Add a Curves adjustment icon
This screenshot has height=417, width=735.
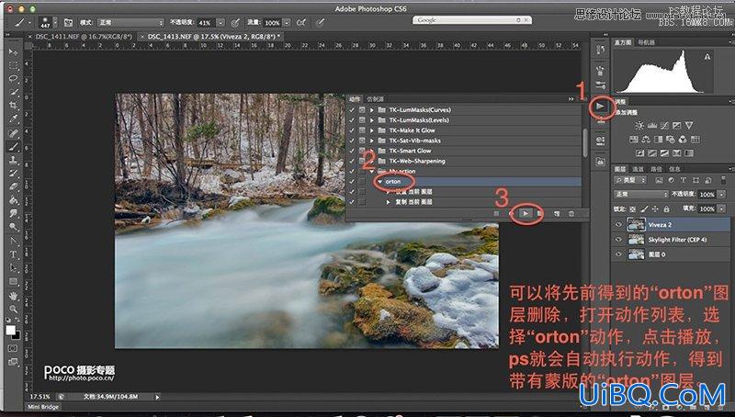[664, 126]
